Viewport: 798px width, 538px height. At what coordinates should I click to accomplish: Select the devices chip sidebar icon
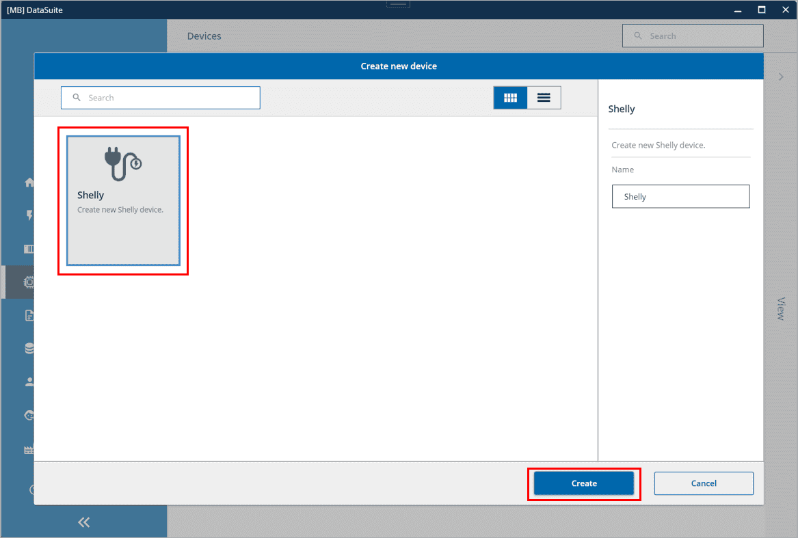point(29,282)
